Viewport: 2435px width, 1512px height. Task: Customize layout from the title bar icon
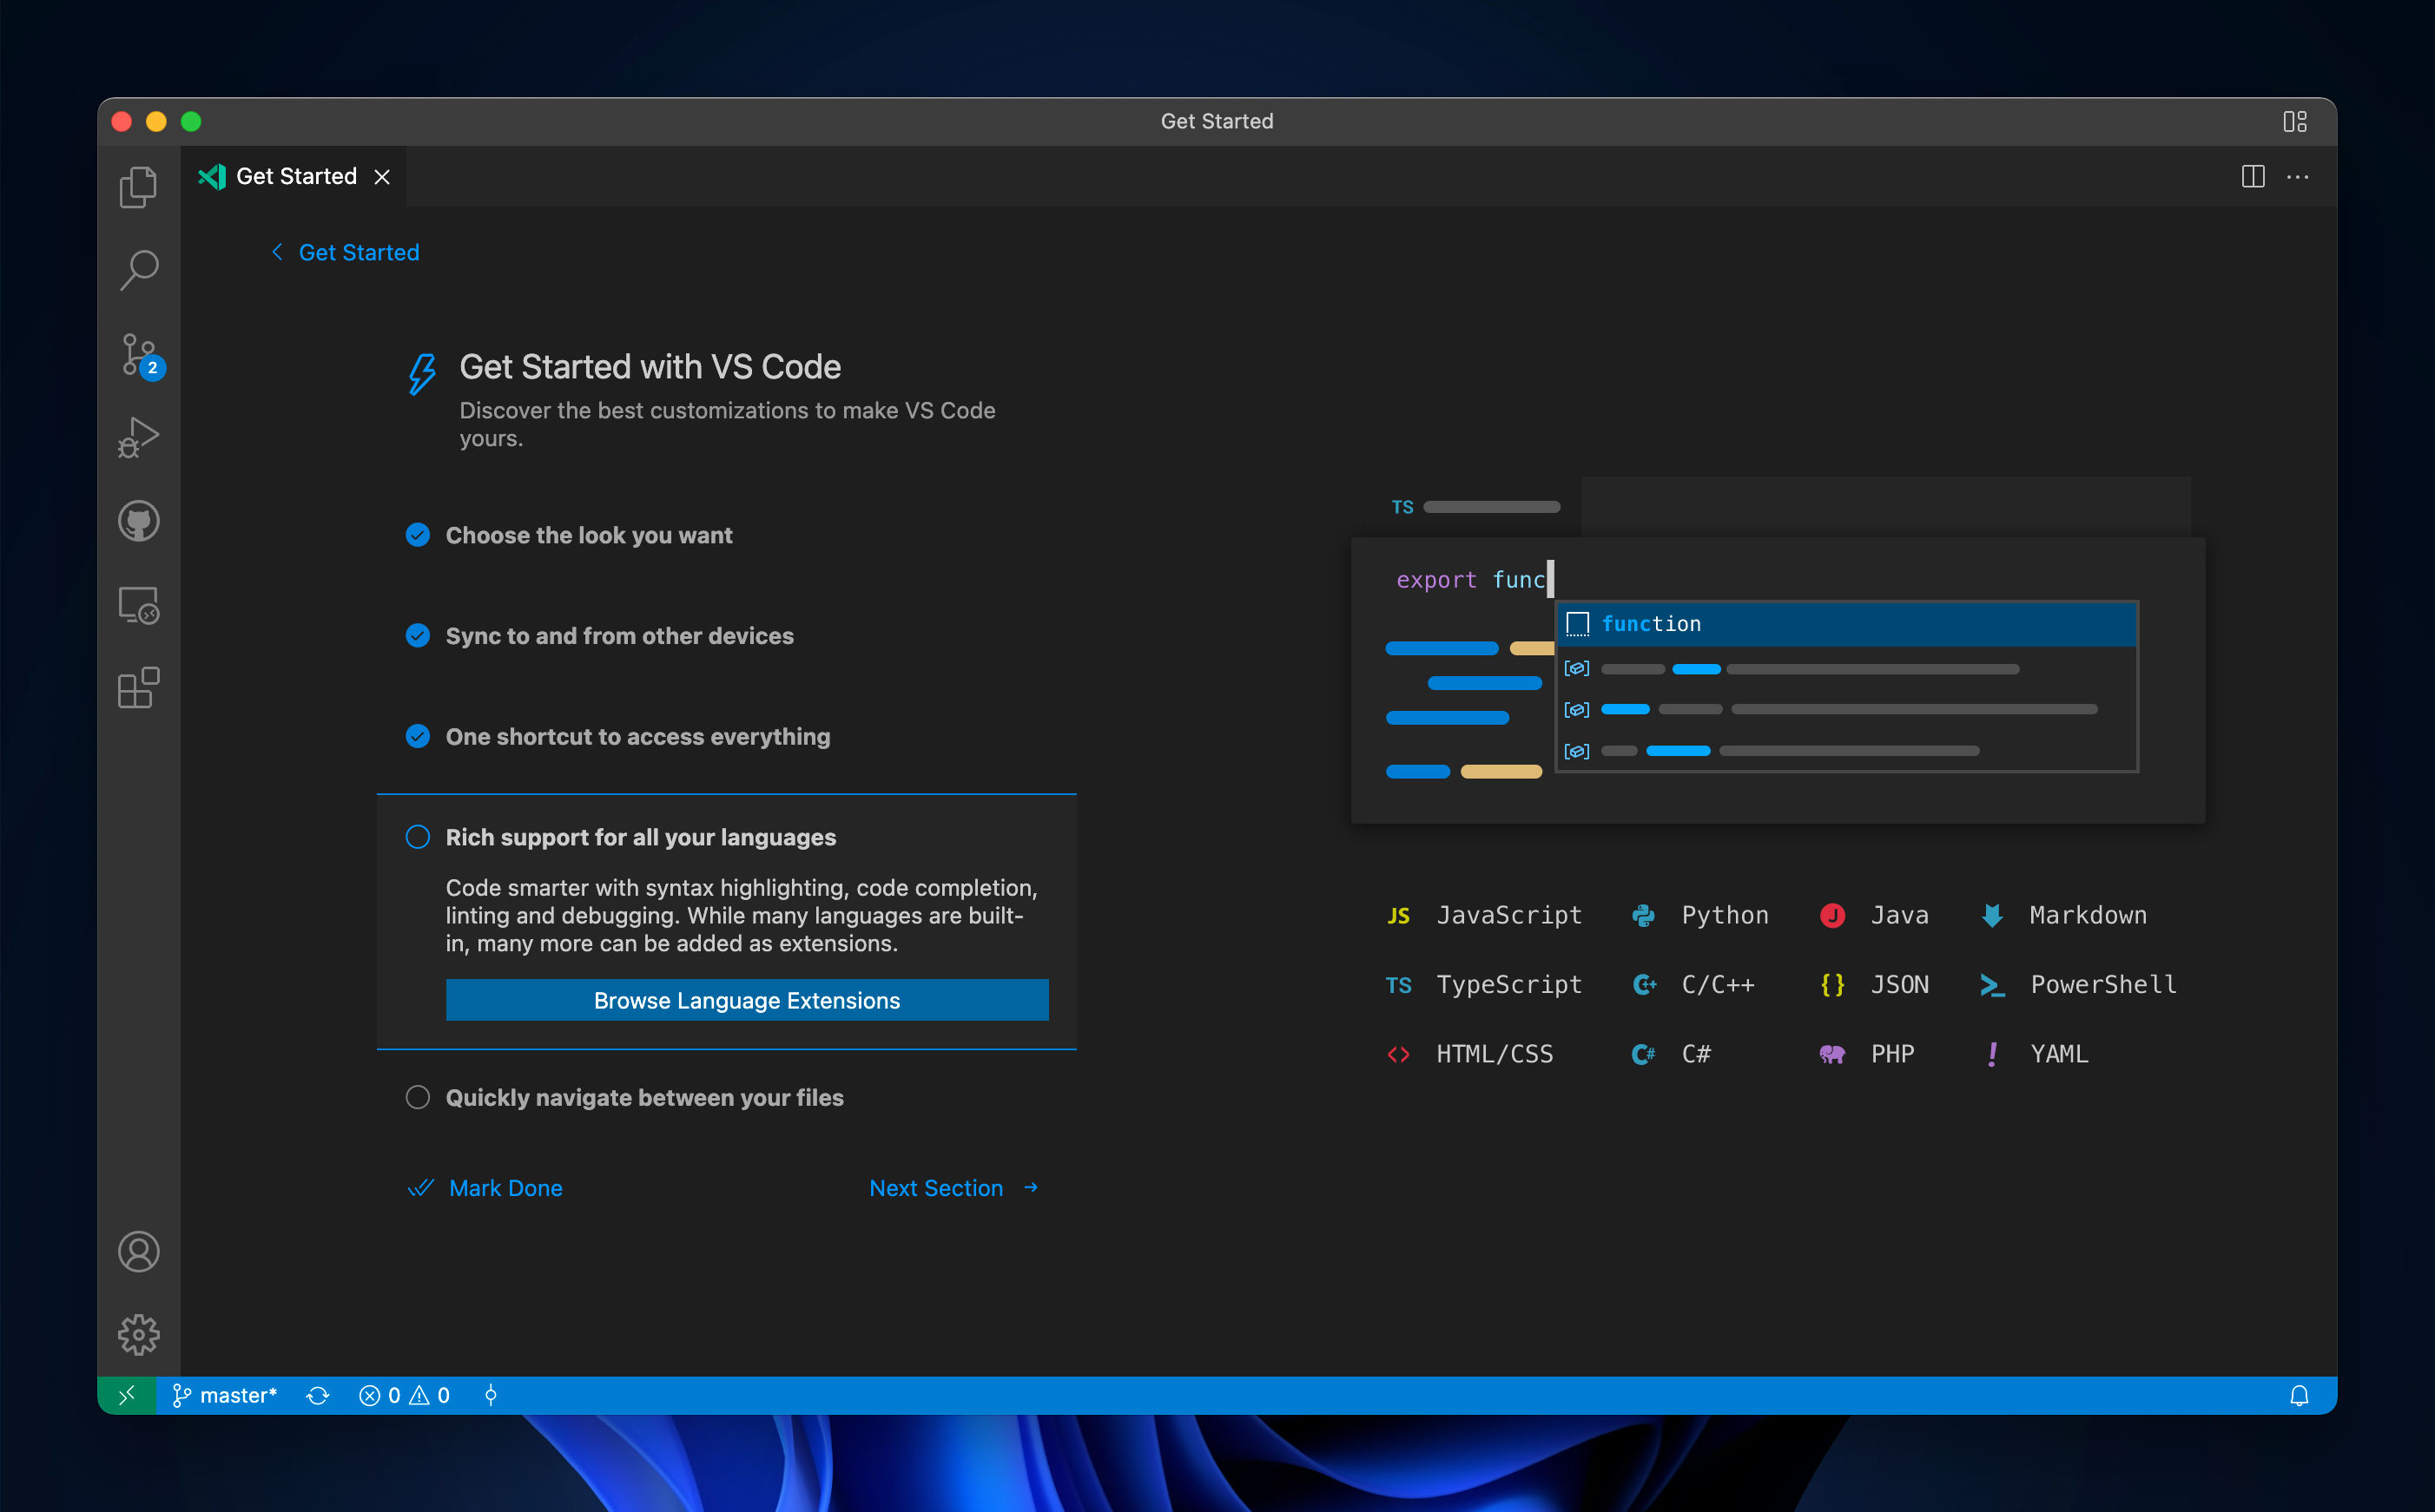(2295, 121)
